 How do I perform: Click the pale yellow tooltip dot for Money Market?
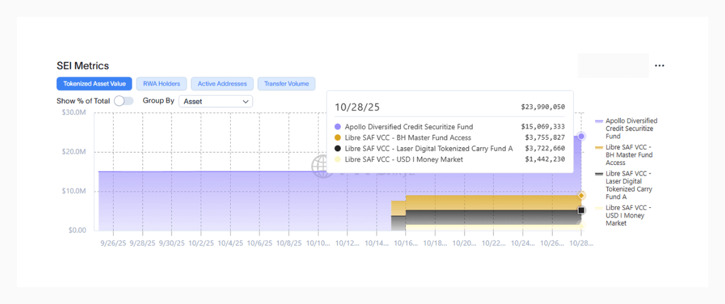pos(337,160)
